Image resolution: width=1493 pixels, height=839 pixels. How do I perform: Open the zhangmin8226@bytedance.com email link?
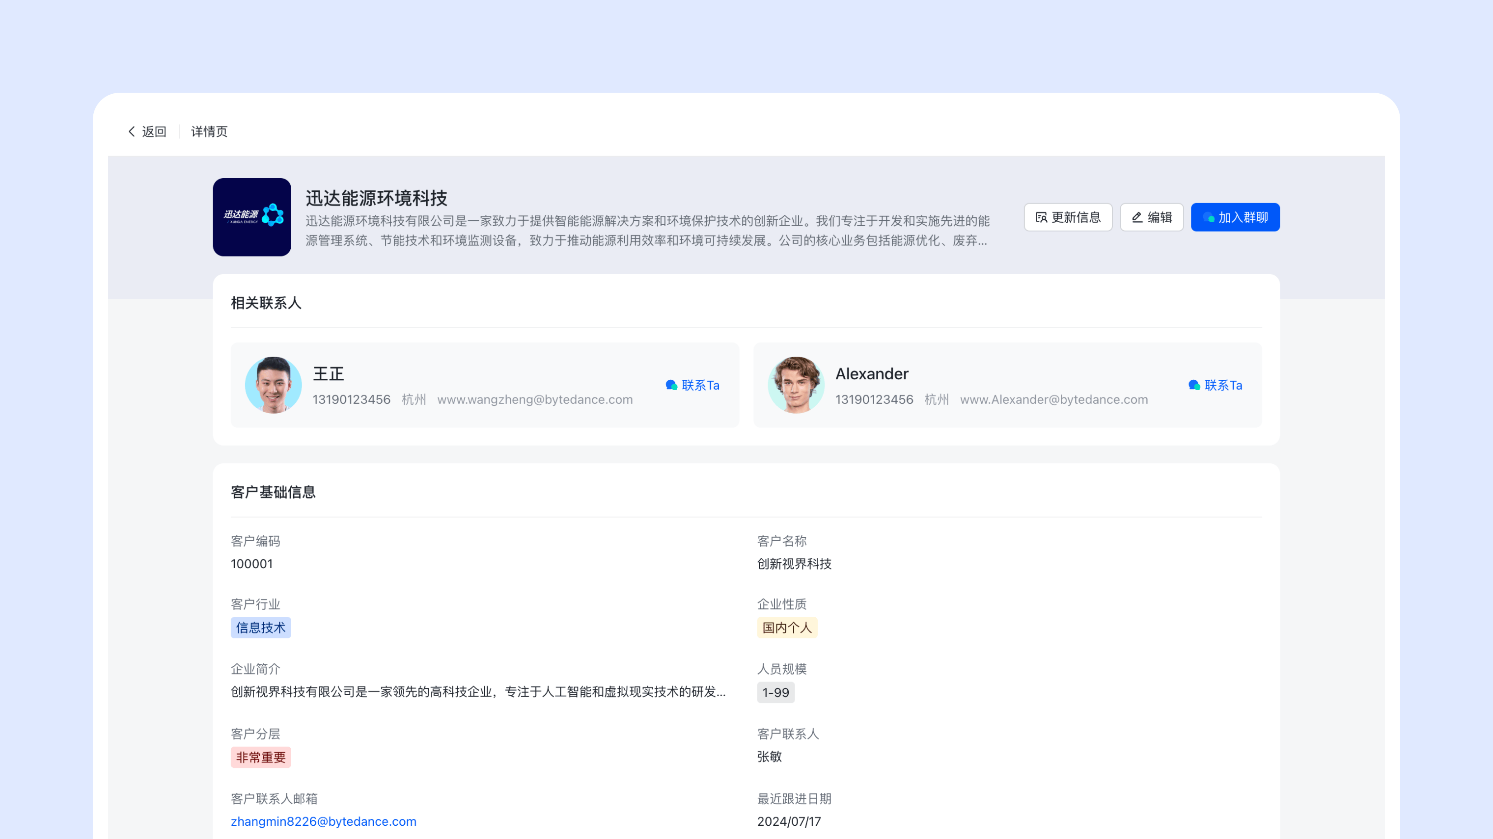pyautogui.click(x=324, y=821)
